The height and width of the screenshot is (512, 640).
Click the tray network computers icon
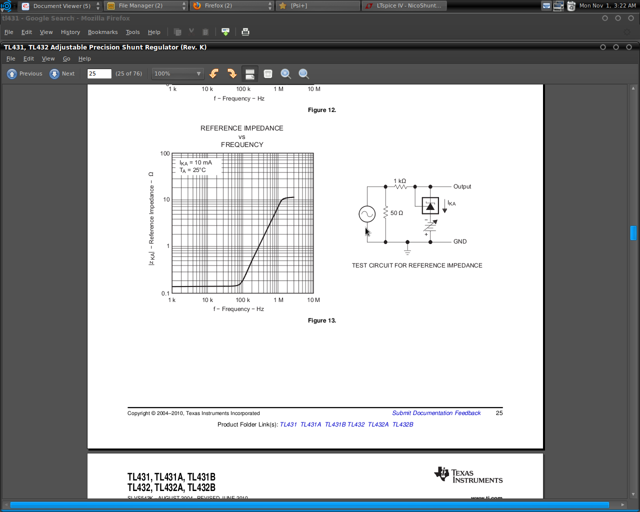[558, 5]
